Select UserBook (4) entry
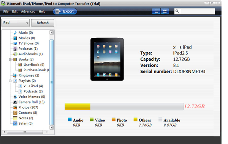The image size is (228, 144). (x=34, y=65)
